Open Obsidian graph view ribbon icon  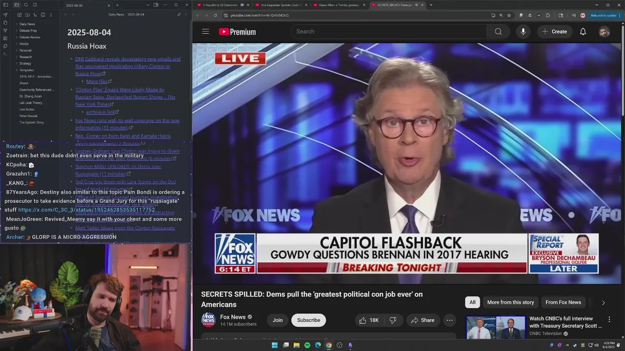click(5, 30)
